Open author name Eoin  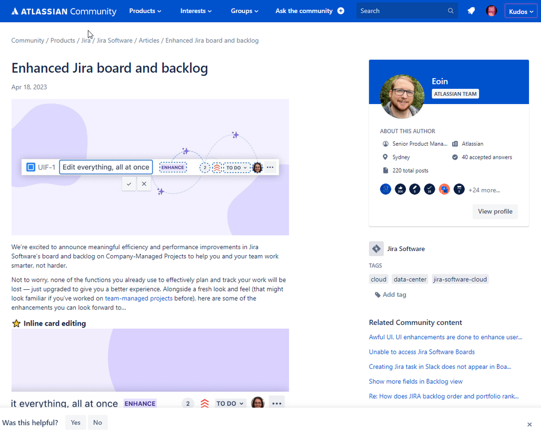click(440, 81)
